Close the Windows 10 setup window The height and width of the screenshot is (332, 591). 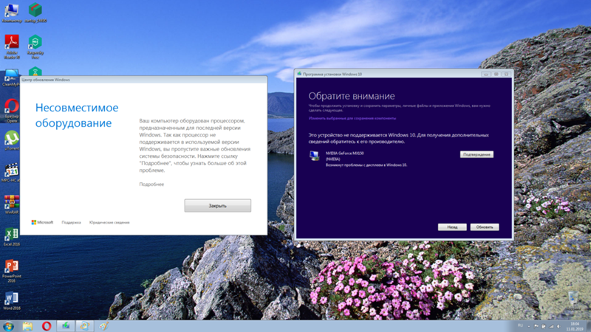coord(507,75)
